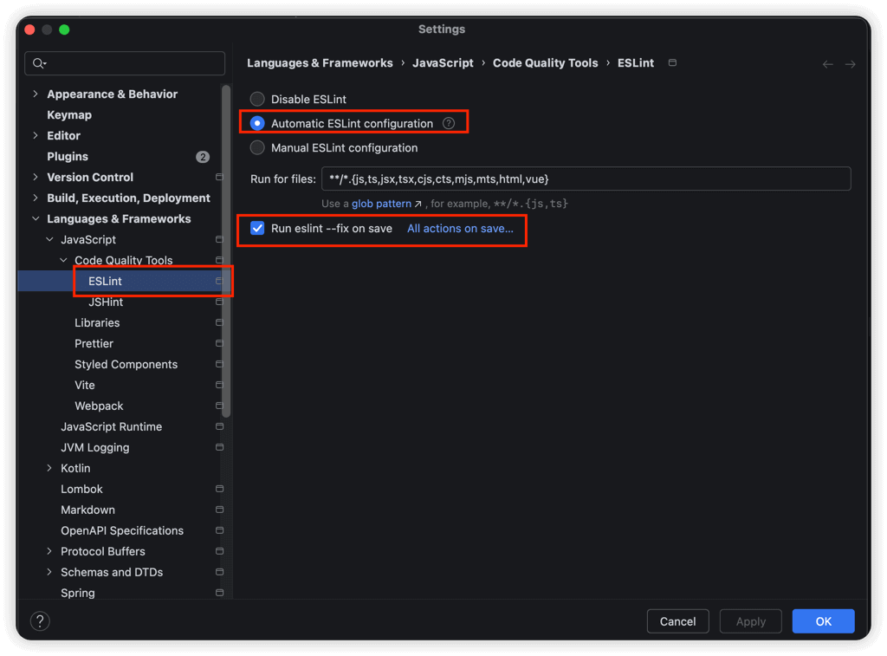Click the help question mark icon bottom-left
887x656 pixels.
pyautogui.click(x=39, y=620)
